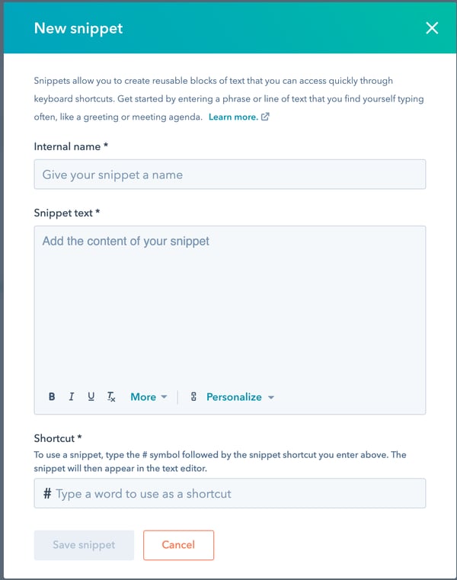Focus the Internal name input field
Screen dimensions: 457x580
(x=229, y=175)
